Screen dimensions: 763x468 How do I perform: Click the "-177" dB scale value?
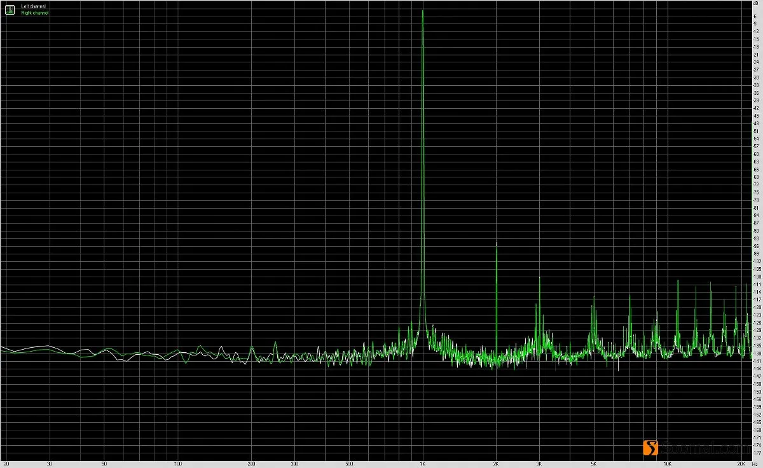[x=755, y=453]
